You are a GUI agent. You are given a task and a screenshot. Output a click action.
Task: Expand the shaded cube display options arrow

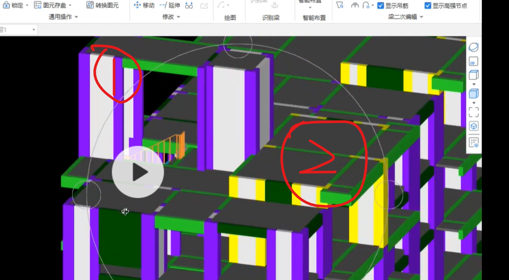pos(474,103)
